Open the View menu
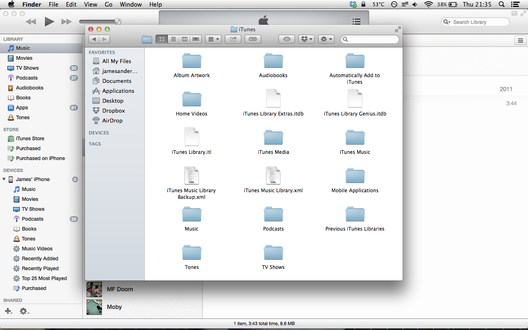The image size is (528, 330). 90,5
